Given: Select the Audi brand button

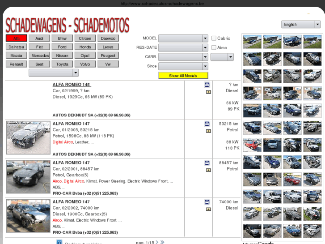Looking at the screenshot, I should tap(39, 38).
